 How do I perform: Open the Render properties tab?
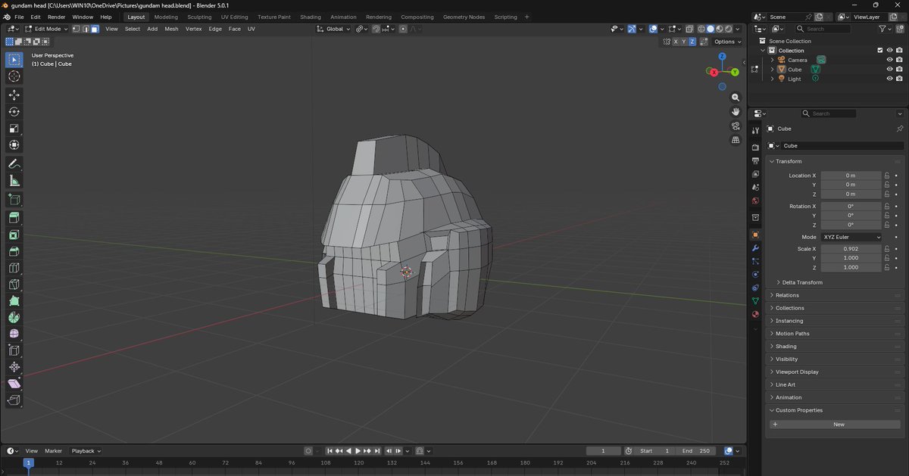[755, 148]
